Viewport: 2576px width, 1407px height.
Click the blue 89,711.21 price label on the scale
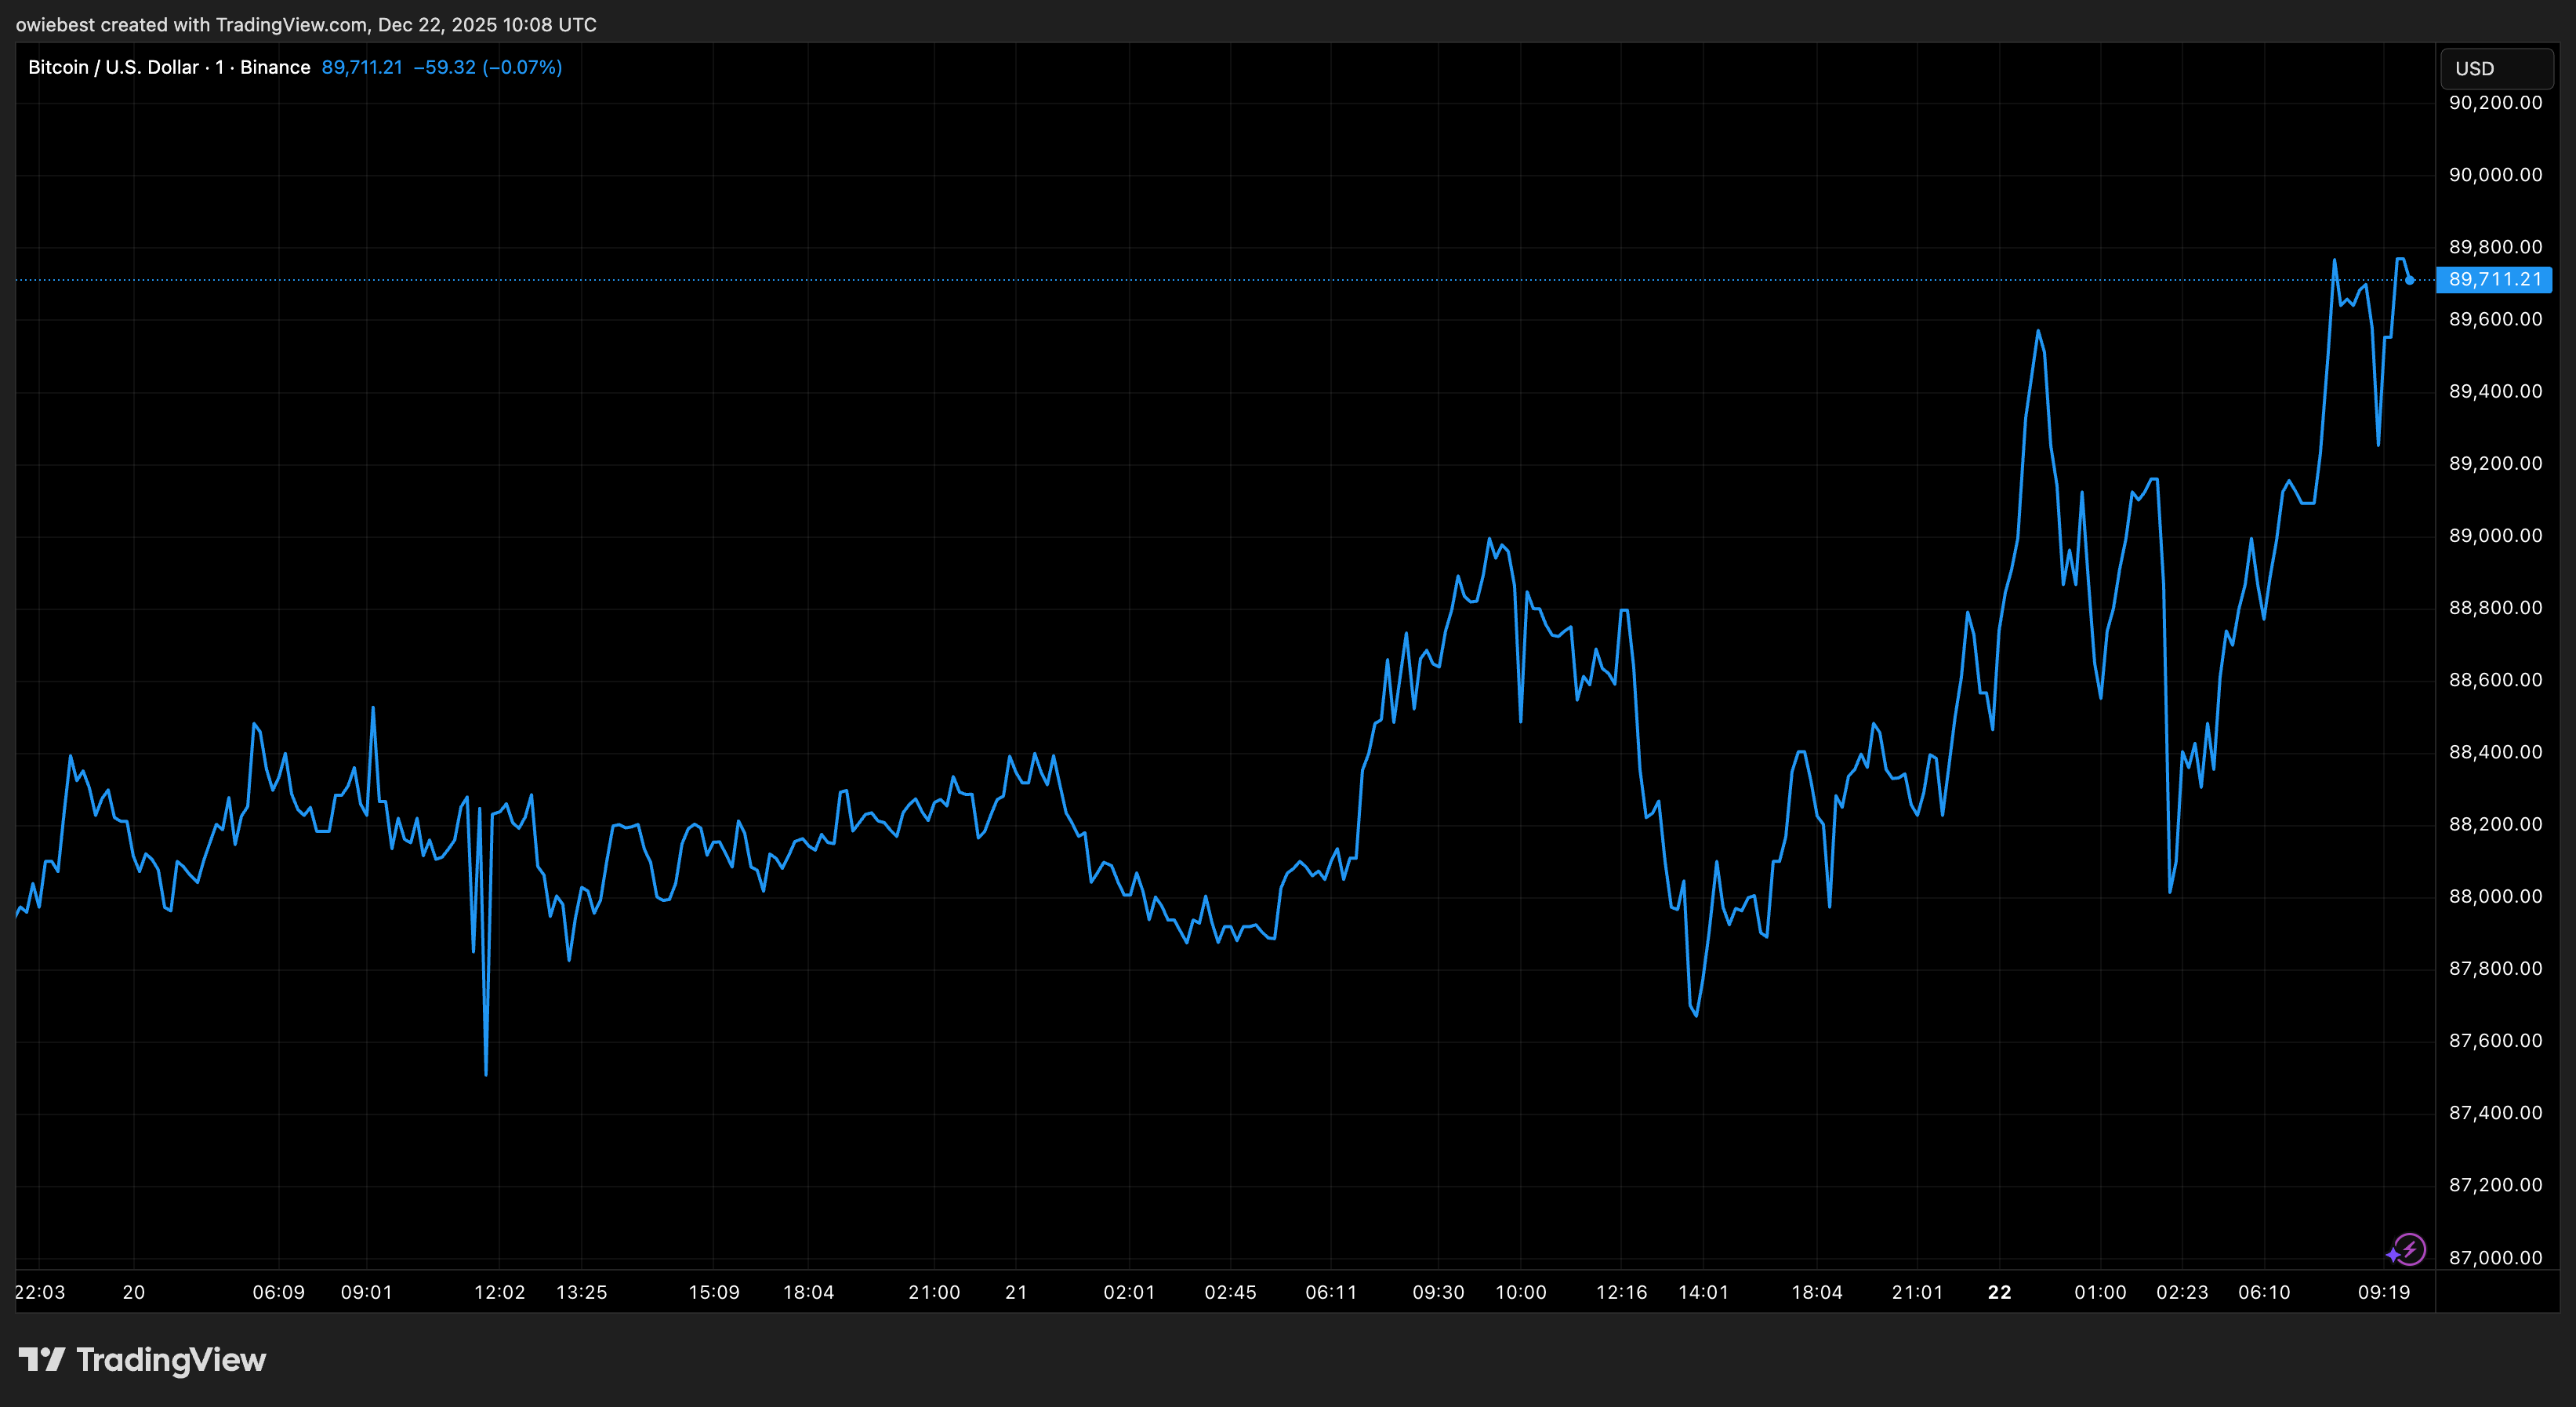2494,280
